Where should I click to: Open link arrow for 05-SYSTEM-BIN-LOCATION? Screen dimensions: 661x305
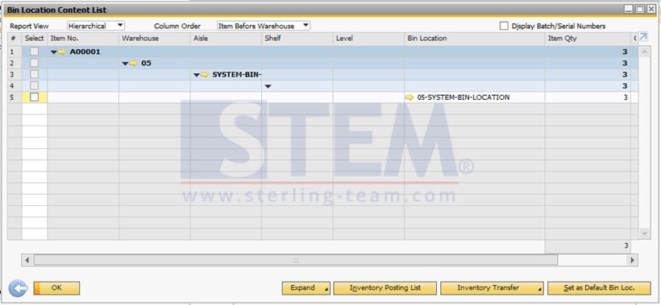[x=409, y=97]
